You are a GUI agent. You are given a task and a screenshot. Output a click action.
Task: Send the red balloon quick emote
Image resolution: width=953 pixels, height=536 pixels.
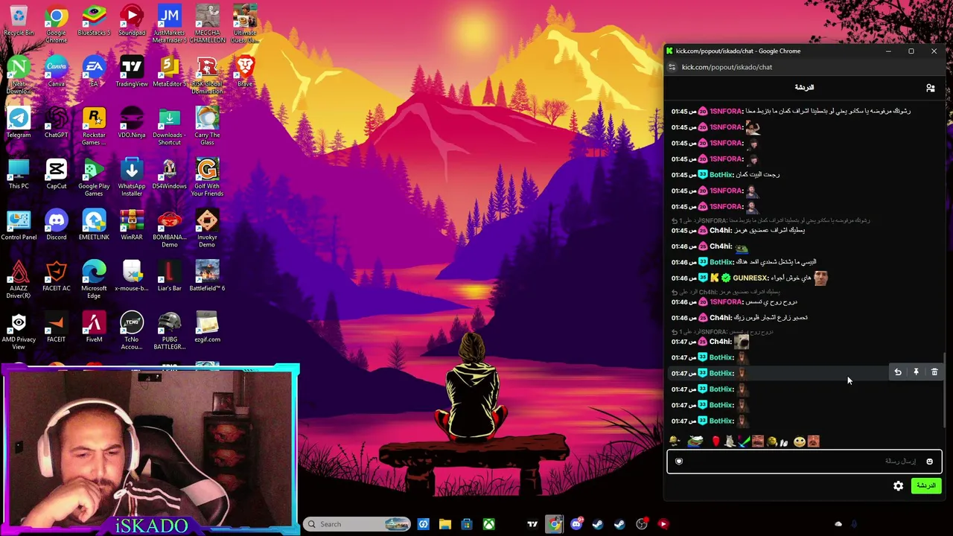(x=716, y=441)
